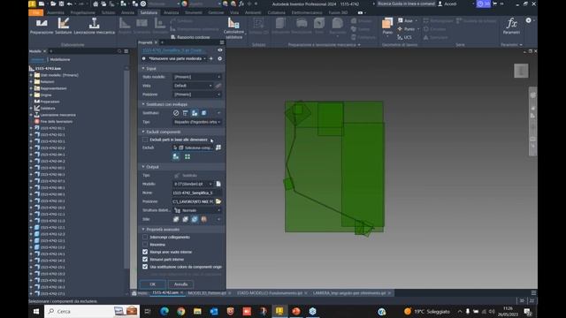Click the plus icon beside preset dropdown
566x318 pixels.
211,58
